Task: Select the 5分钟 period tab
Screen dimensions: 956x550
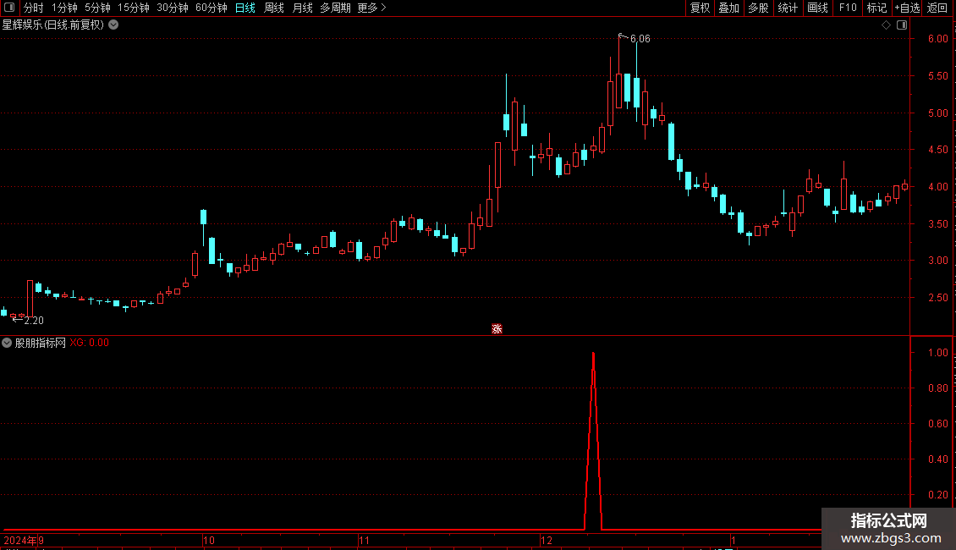Action: click(97, 8)
